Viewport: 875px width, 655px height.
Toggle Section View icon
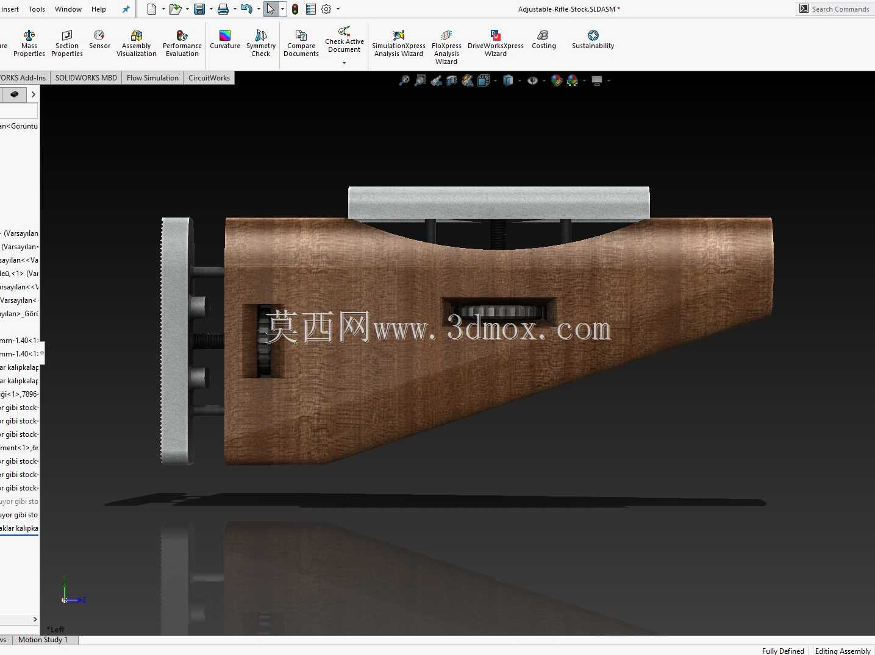tap(452, 80)
